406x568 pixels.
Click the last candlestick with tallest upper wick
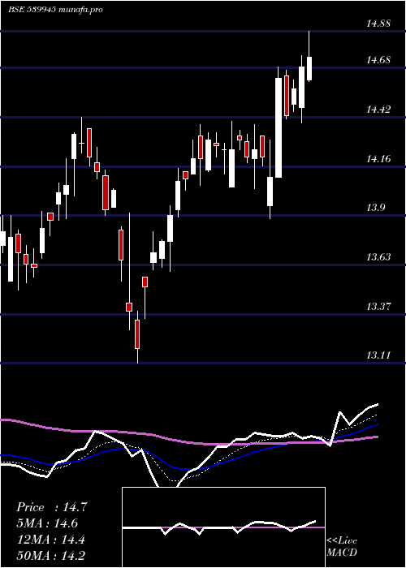pos(309,57)
